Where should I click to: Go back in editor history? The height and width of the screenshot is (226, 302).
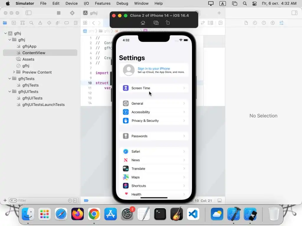click(x=93, y=23)
